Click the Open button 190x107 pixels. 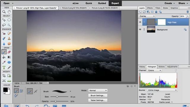(x=7, y=3)
